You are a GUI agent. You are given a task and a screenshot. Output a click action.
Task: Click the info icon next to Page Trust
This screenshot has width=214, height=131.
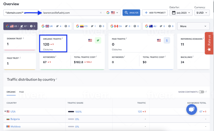coord(20,58)
